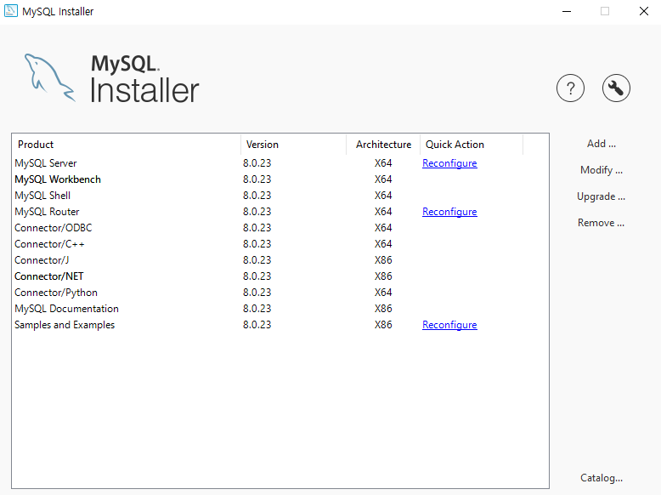Select the Connector/Python row
This screenshot has height=495, width=661.
[x=280, y=293]
